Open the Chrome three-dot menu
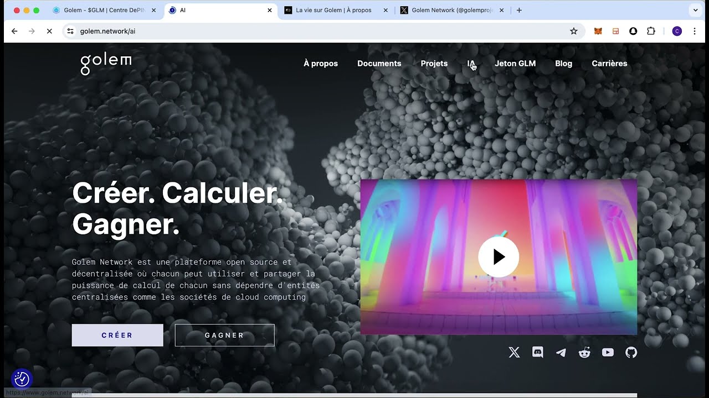This screenshot has width=709, height=398. (x=695, y=32)
